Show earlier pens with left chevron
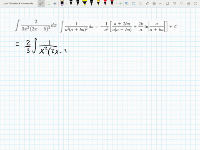The height and width of the screenshot is (150, 200). pos(67,3)
